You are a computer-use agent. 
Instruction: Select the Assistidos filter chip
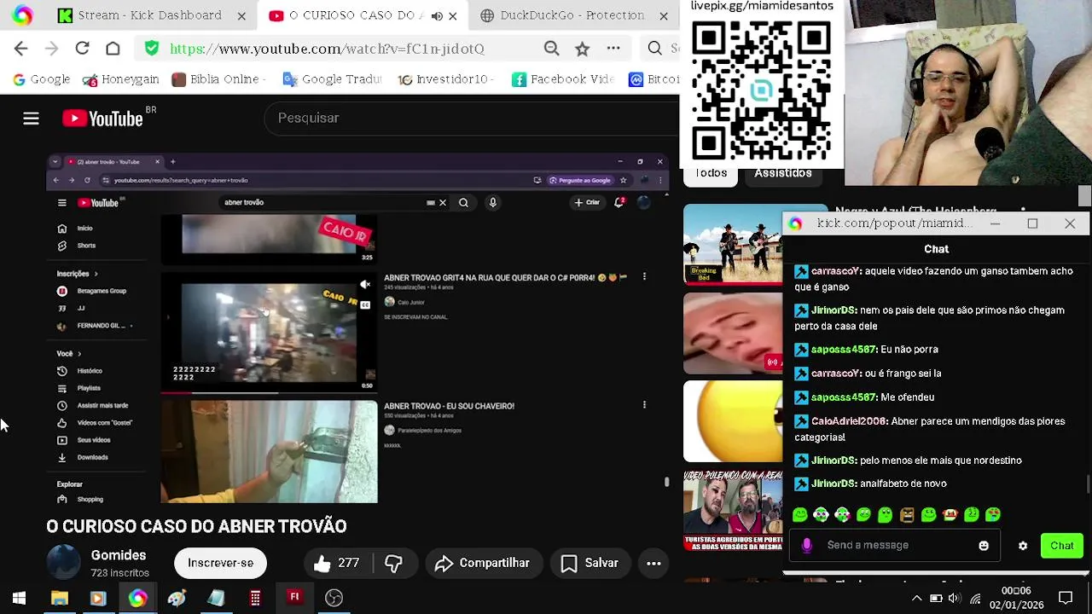click(782, 173)
